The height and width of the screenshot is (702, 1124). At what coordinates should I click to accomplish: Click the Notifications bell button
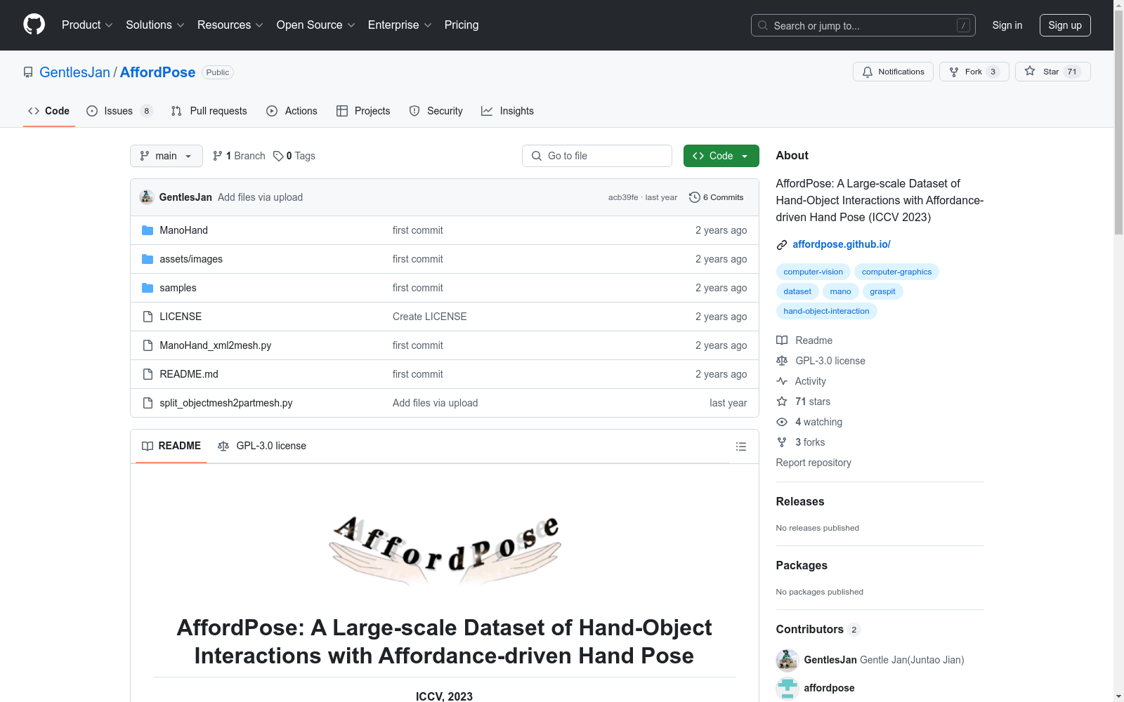coord(893,72)
